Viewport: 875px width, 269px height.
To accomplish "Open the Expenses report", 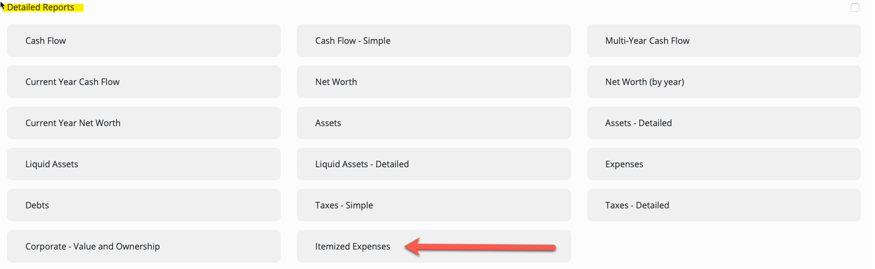I will tap(724, 164).
